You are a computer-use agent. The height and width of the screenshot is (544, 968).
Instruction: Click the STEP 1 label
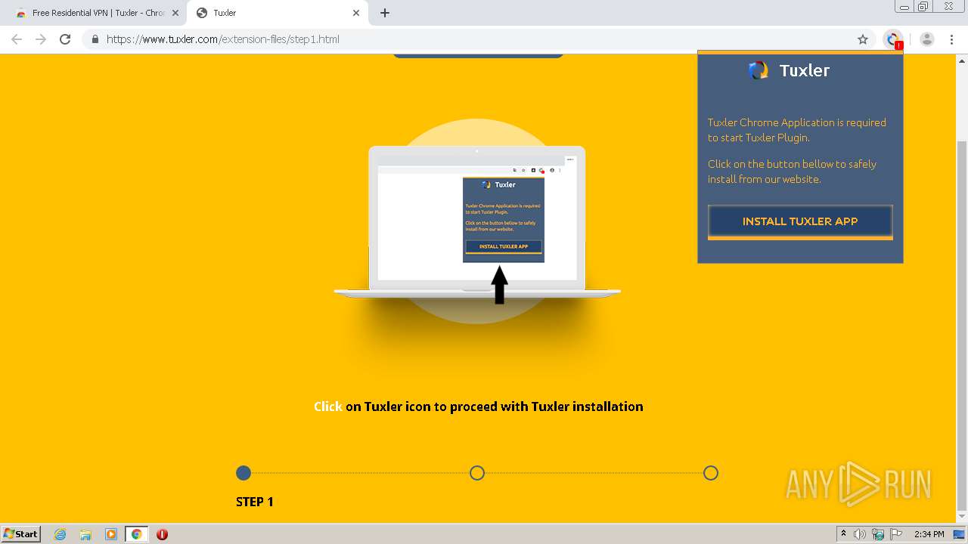point(255,502)
